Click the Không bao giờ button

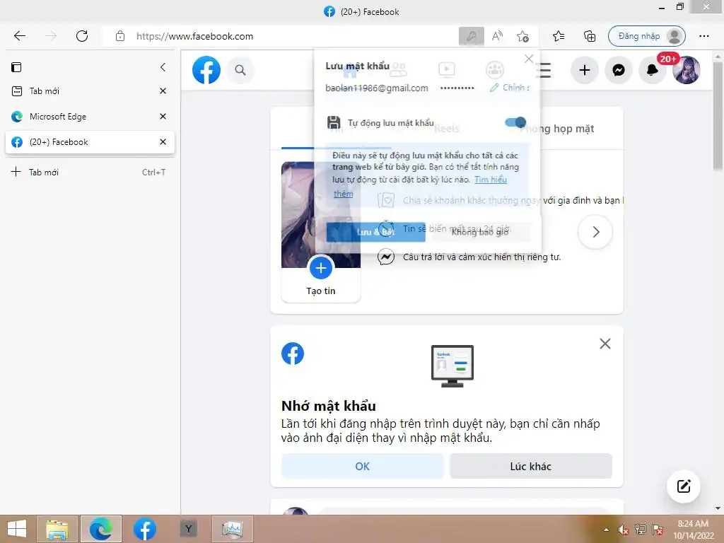tap(480, 232)
